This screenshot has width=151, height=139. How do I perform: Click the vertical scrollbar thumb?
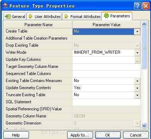click(144, 48)
